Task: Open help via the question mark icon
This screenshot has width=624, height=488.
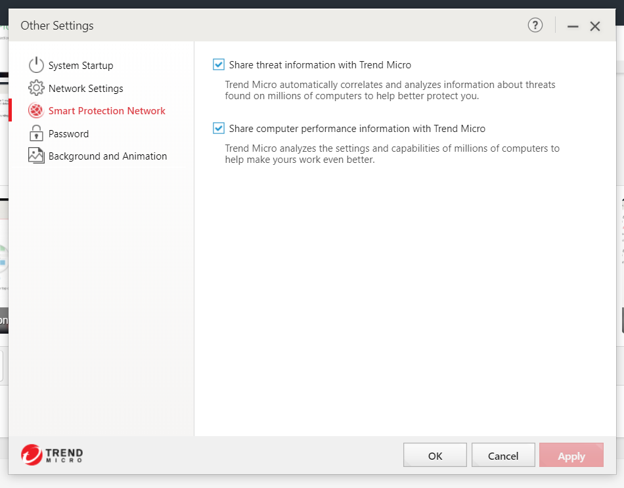Action: (535, 26)
